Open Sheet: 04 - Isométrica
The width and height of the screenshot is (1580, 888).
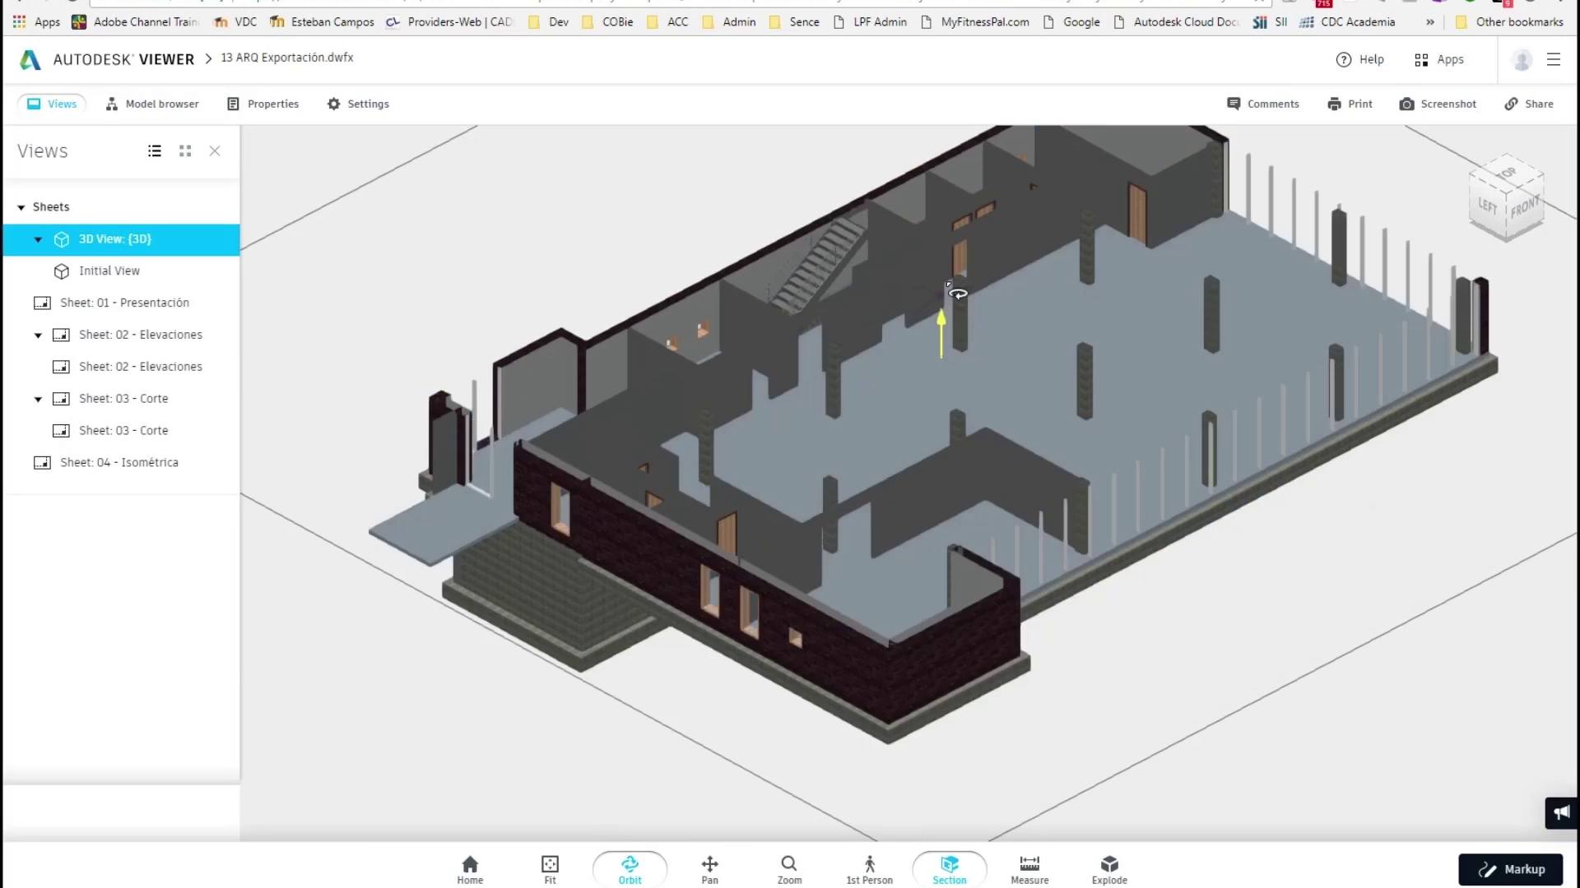point(118,463)
